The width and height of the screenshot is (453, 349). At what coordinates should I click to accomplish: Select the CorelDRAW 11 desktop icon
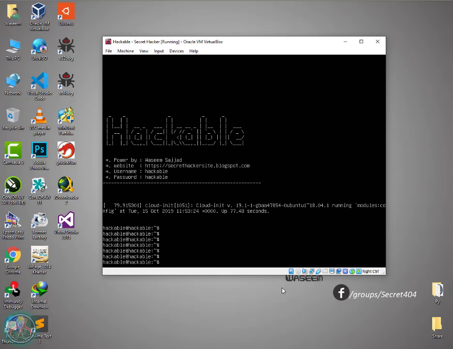tap(40, 190)
